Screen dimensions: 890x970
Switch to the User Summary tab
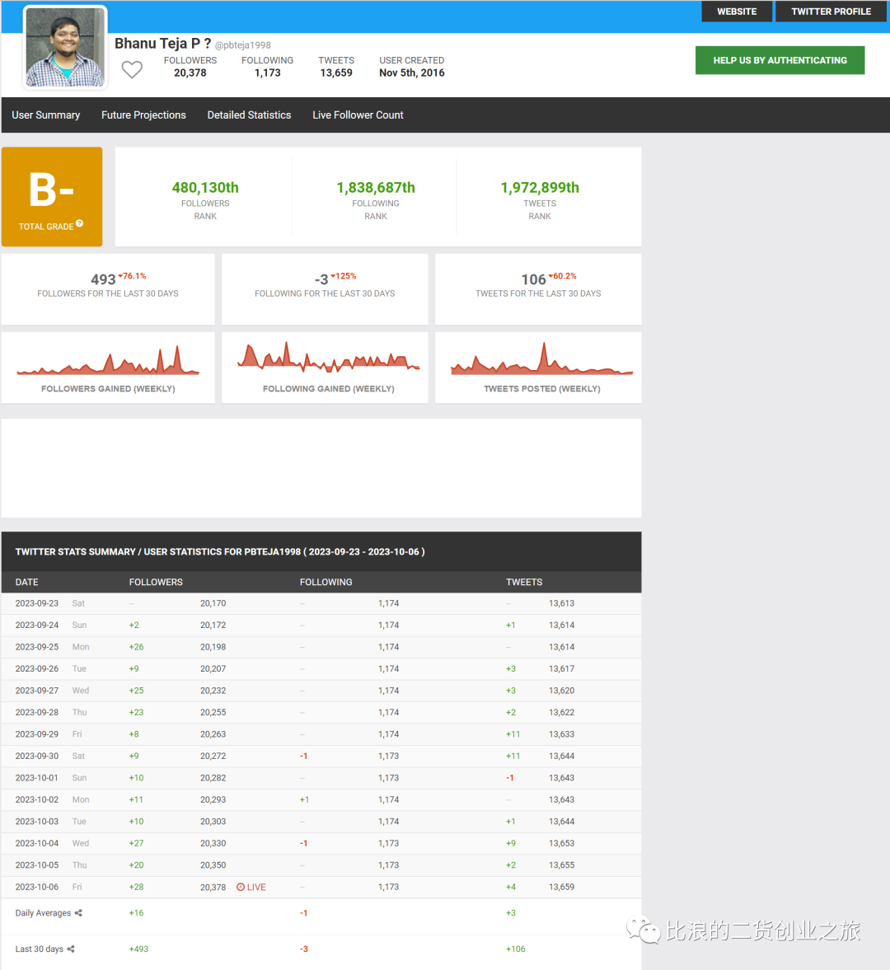[x=46, y=115]
